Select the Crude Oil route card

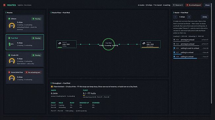click(x=25, y=59)
